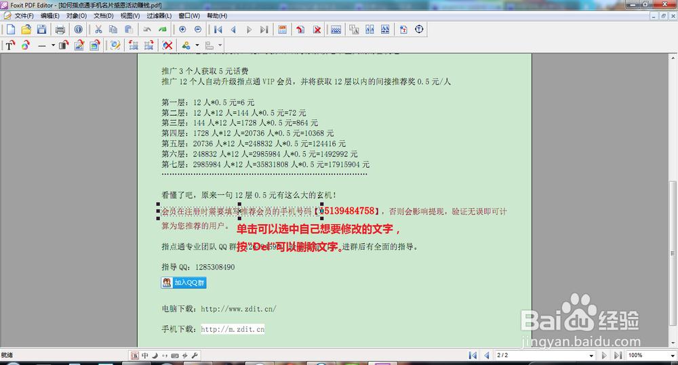678x365 pixels.
Task: Click the column spacing toolbar icon
Action: [370, 29]
